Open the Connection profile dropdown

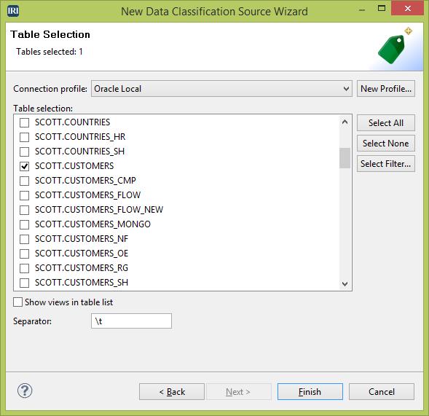click(x=221, y=89)
